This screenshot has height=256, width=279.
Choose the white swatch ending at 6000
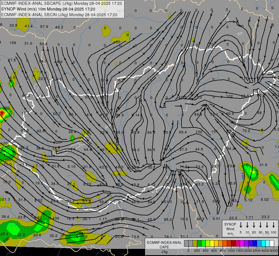coord(272,243)
